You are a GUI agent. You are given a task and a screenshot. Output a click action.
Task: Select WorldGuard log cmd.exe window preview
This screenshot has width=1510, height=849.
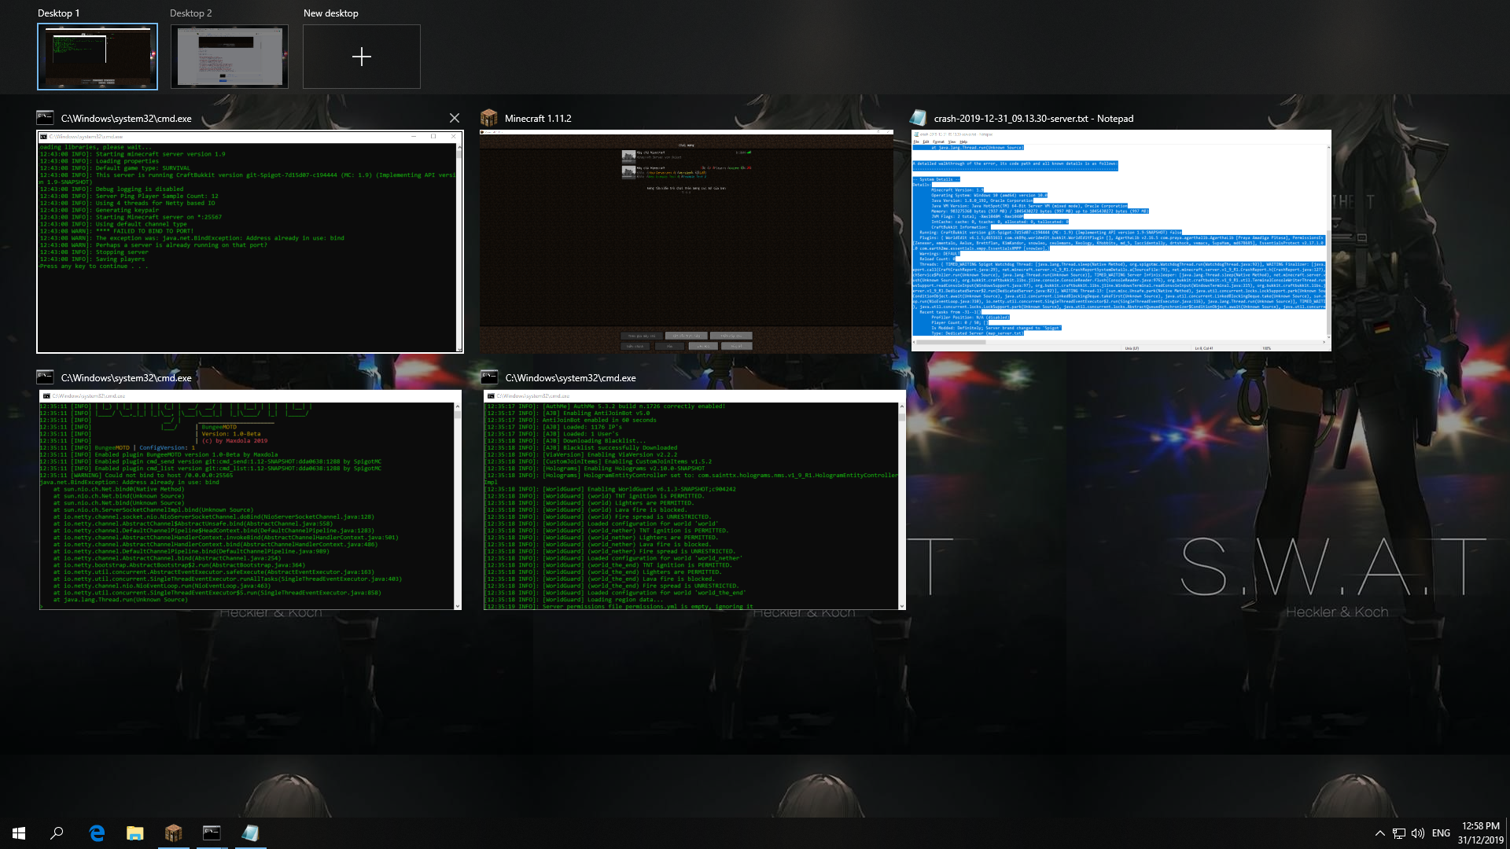(x=694, y=500)
